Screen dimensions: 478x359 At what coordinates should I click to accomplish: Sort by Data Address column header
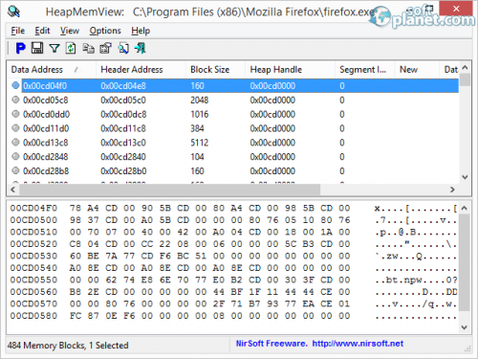pos(52,70)
